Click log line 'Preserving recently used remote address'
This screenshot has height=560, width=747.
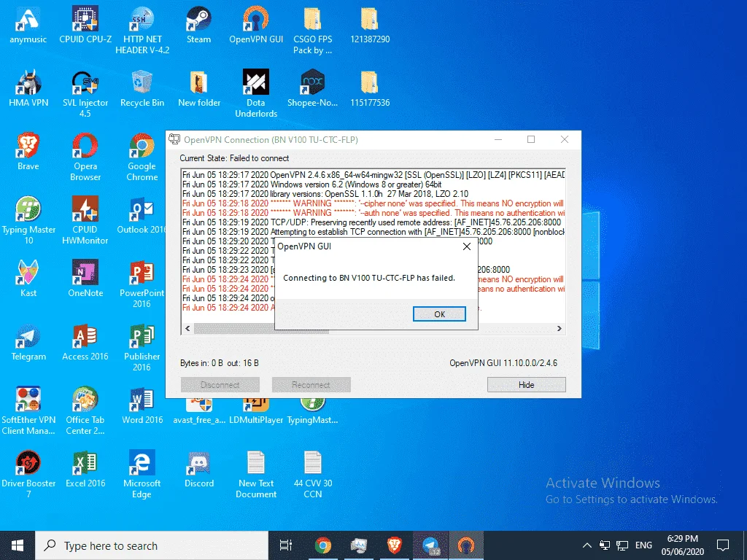(x=371, y=222)
